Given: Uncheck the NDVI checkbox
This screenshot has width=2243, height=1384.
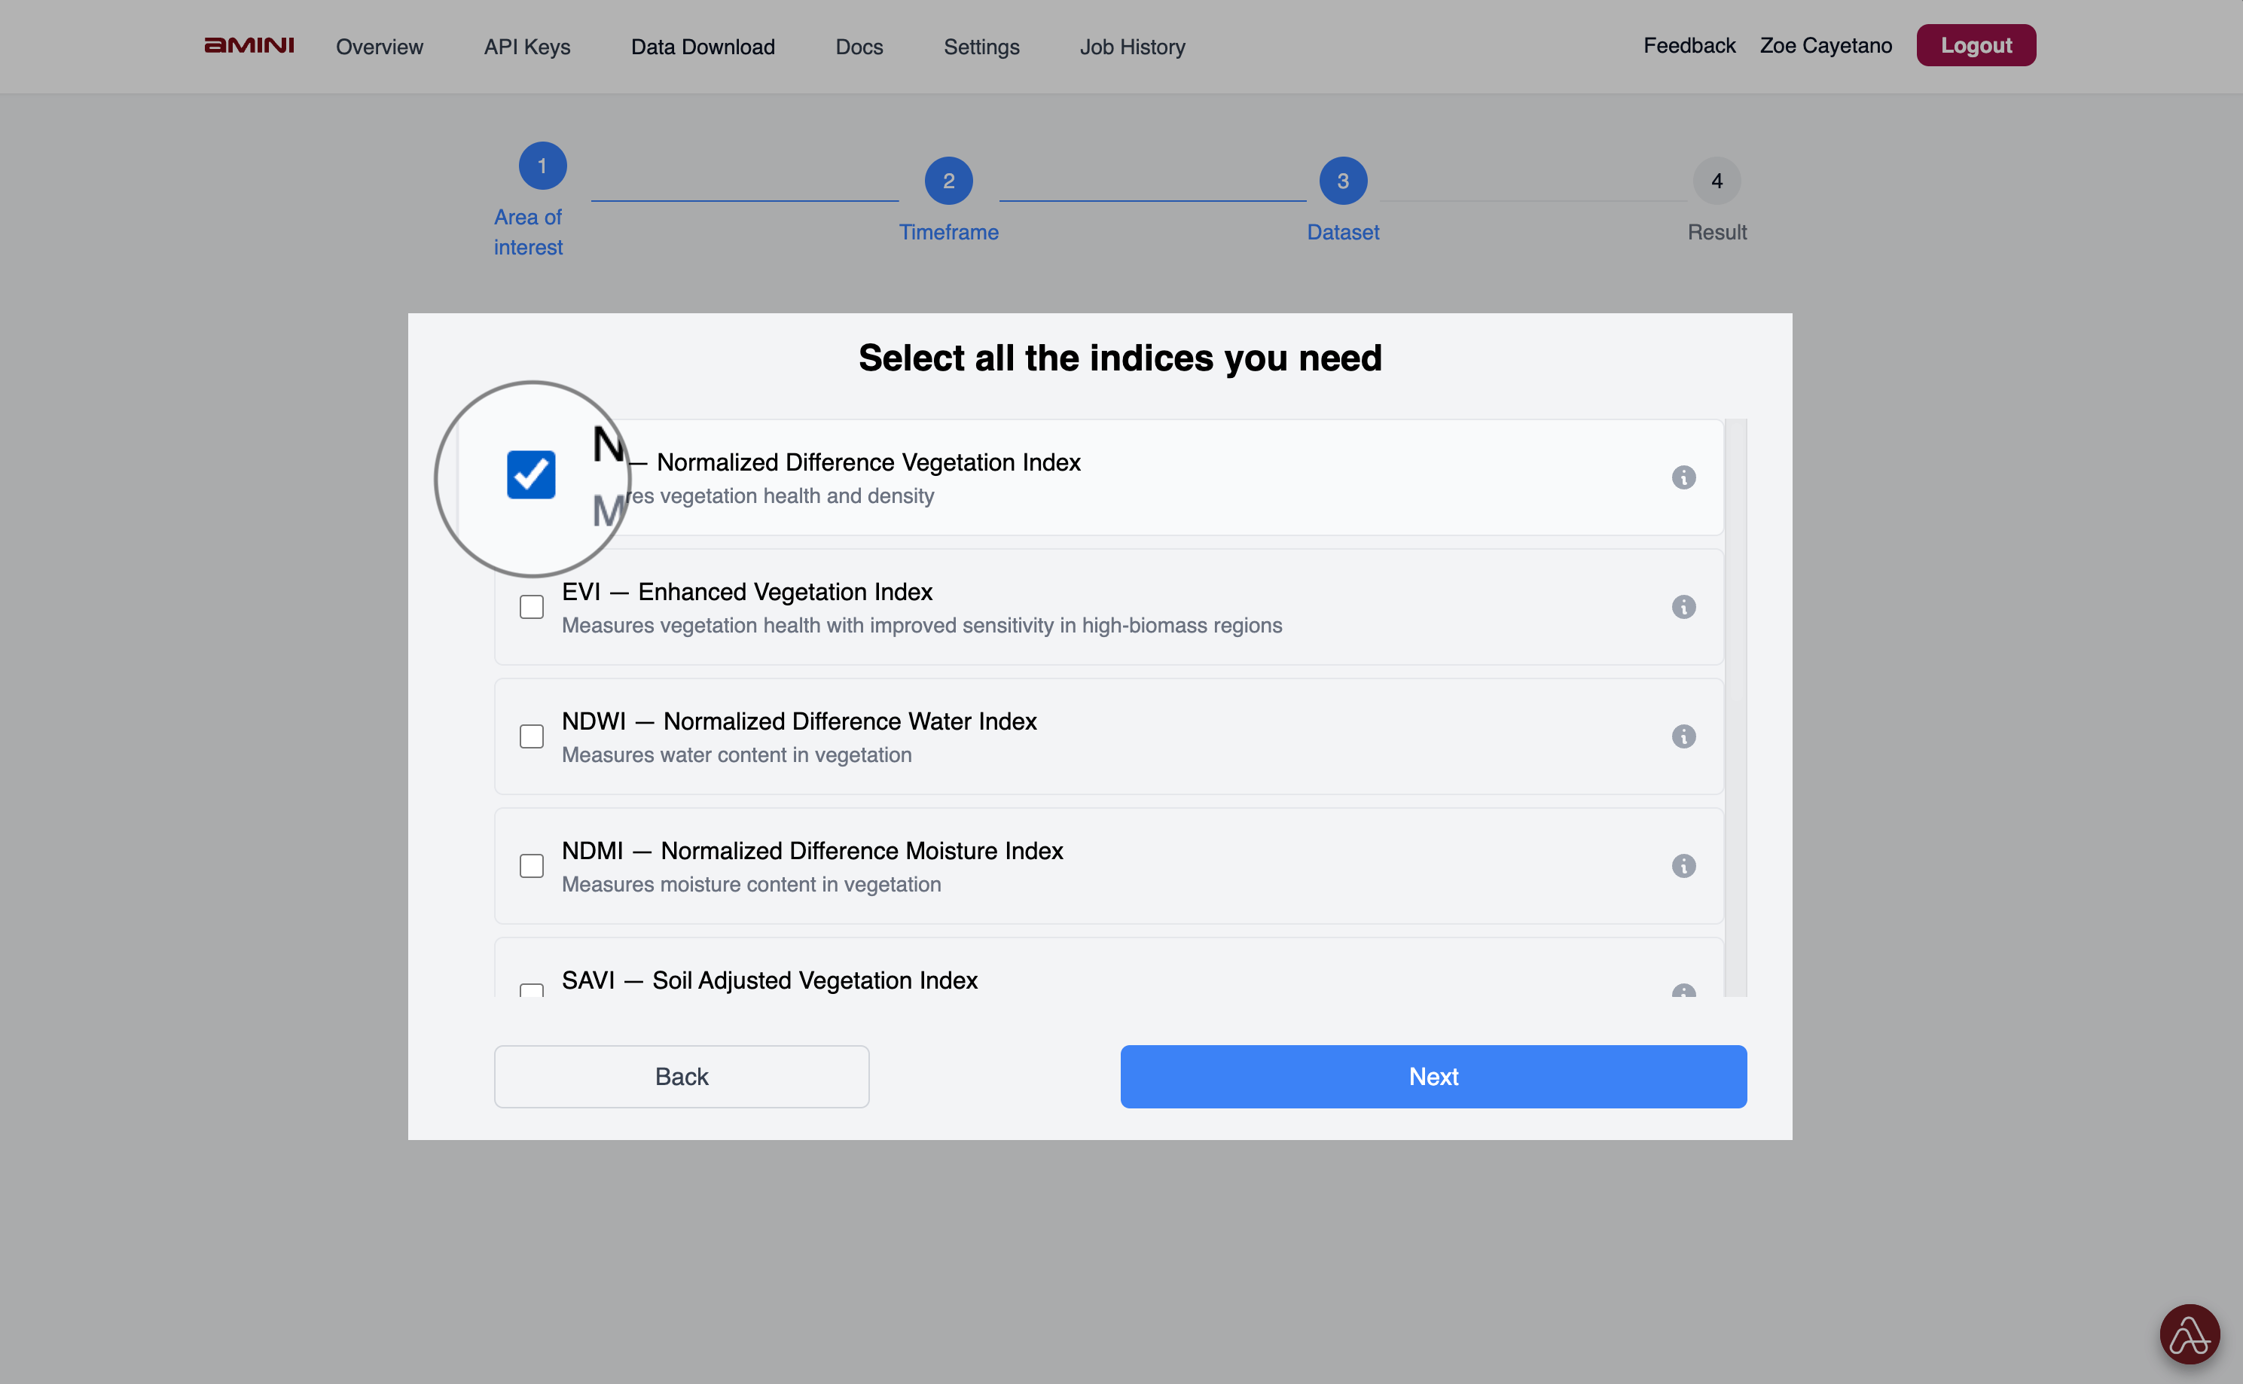Looking at the screenshot, I should click(531, 474).
